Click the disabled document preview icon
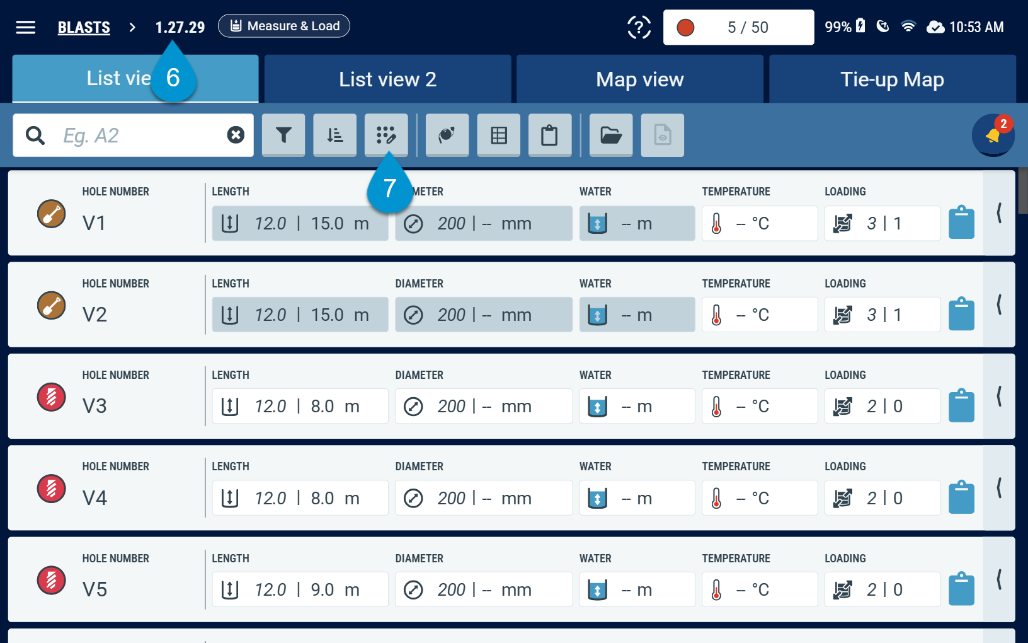Image resolution: width=1028 pixels, height=643 pixels. pyautogui.click(x=663, y=135)
